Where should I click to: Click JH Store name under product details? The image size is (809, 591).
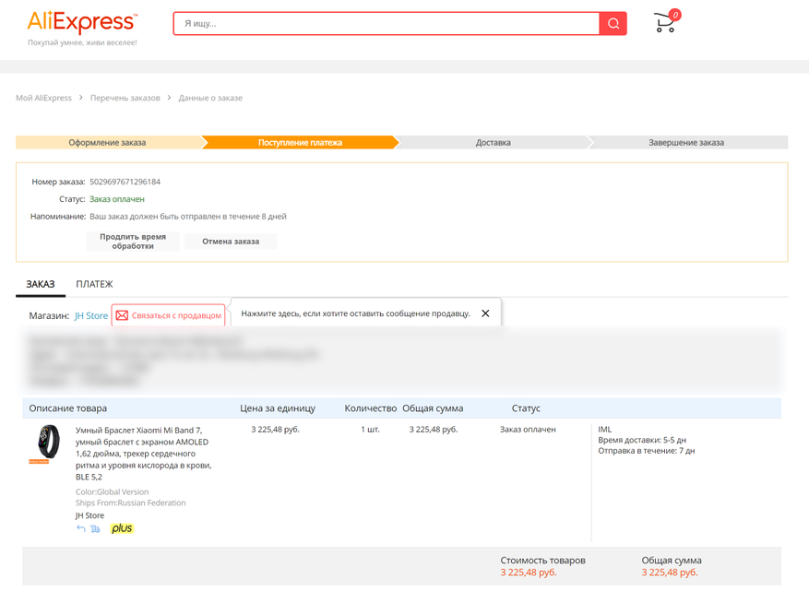tap(89, 515)
